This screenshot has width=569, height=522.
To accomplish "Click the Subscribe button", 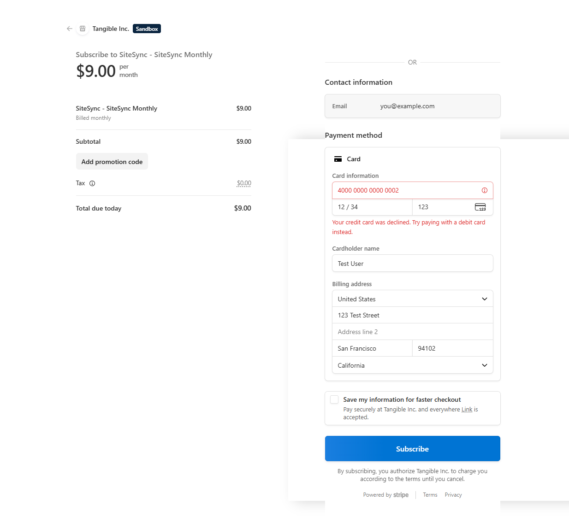I will click(x=413, y=449).
